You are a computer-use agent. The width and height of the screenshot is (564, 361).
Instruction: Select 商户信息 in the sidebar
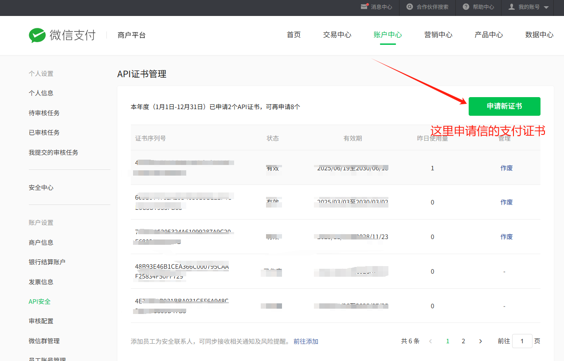point(41,243)
